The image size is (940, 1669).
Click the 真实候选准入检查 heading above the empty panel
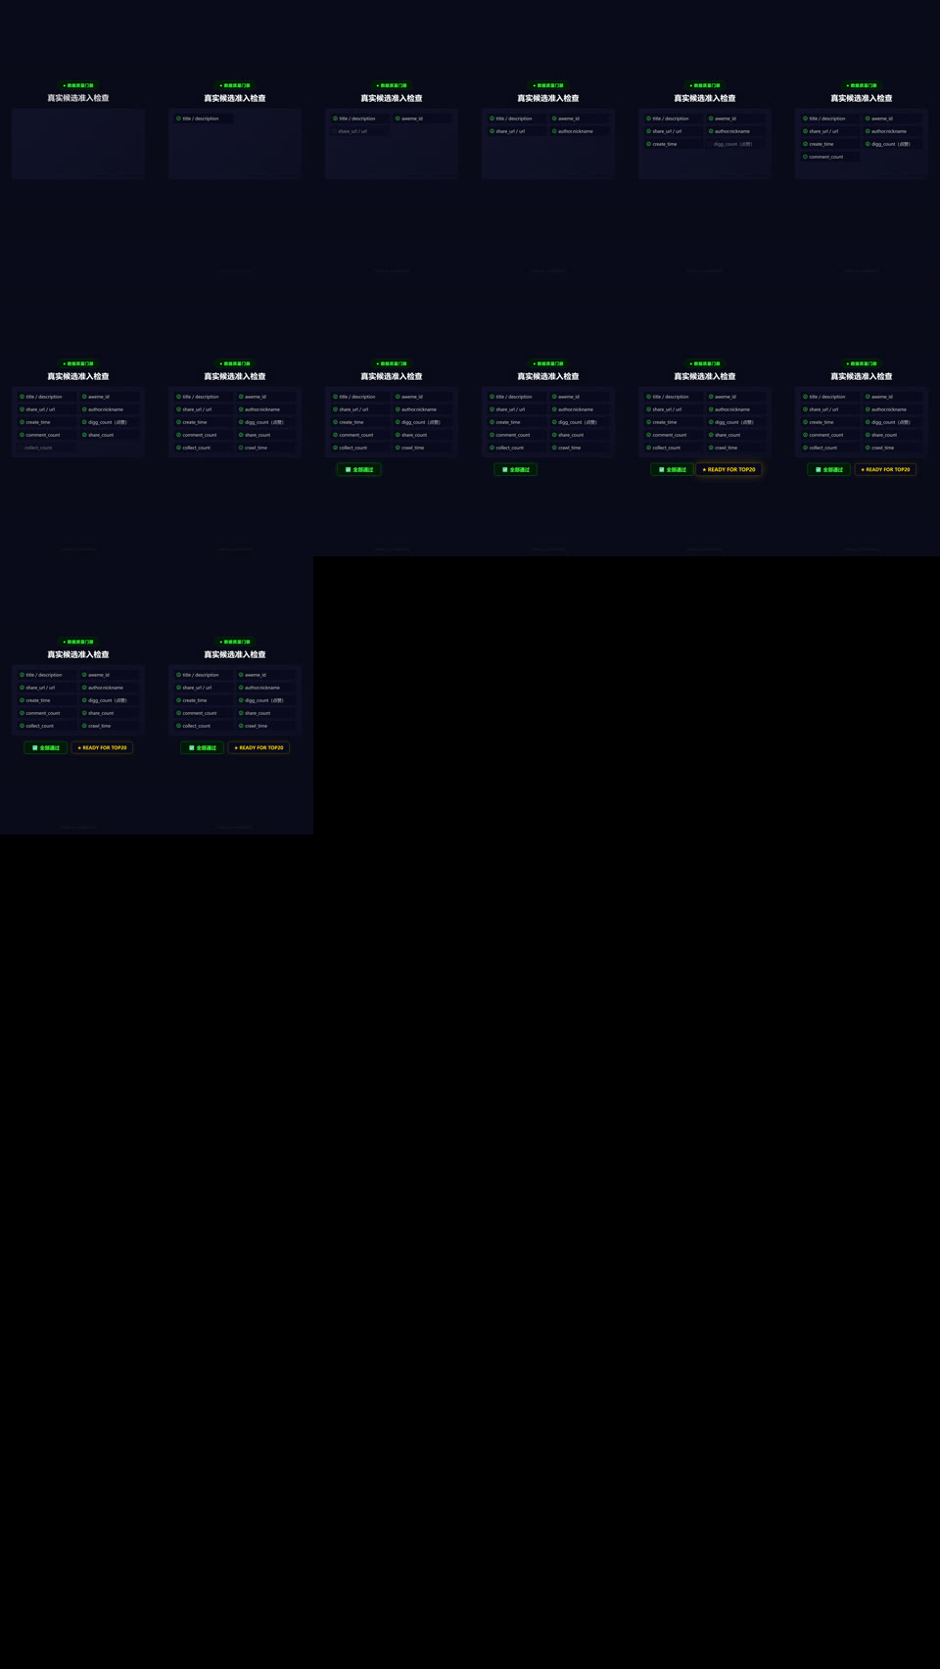[x=78, y=98]
